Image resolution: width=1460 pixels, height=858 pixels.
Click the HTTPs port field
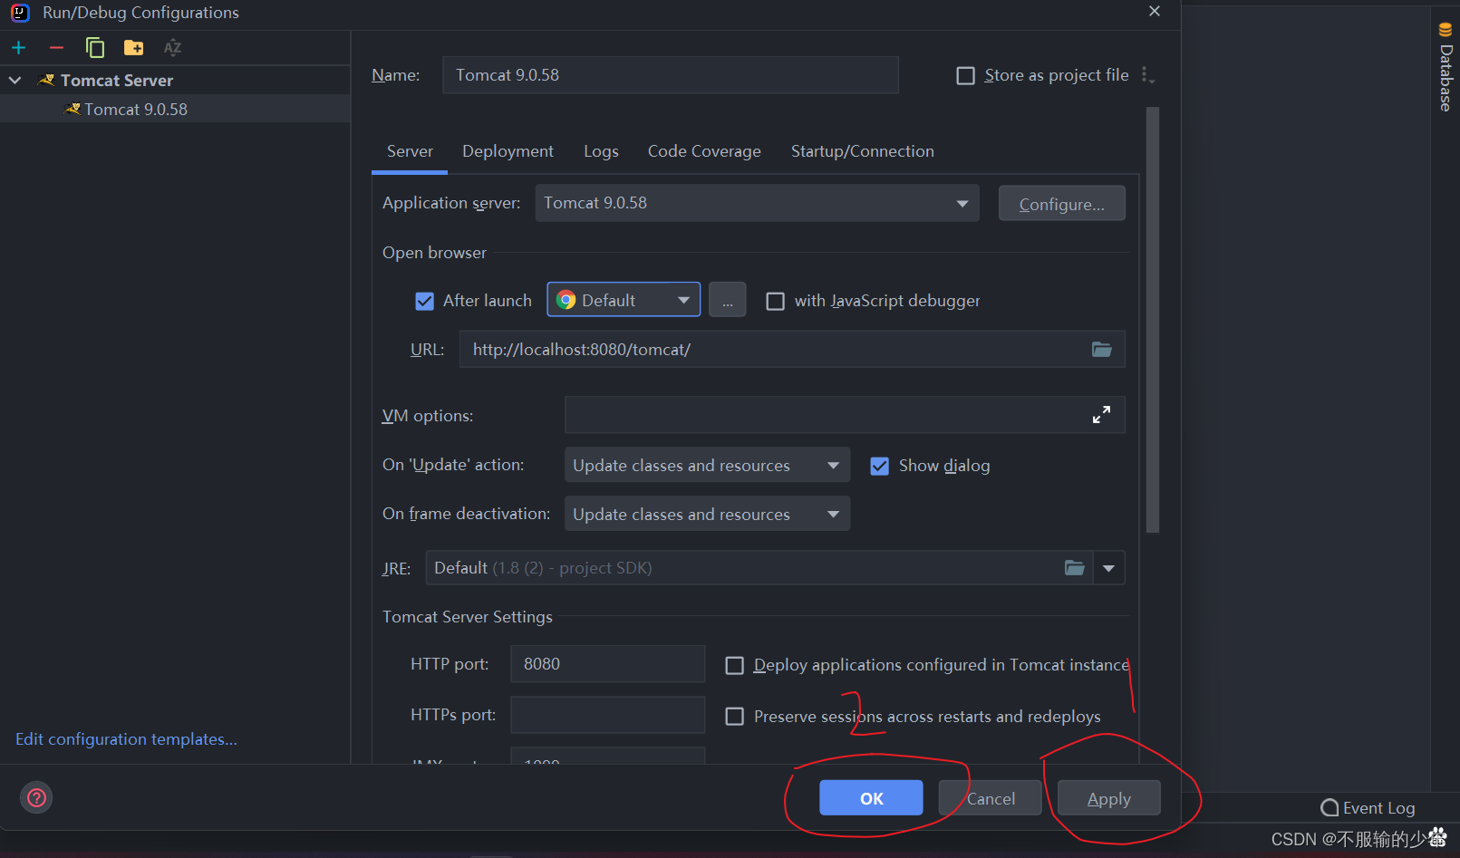pos(607,715)
